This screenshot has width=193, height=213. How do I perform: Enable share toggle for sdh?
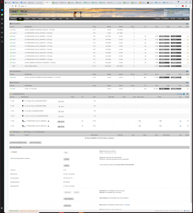pyautogui.click(x=160, y=126)
